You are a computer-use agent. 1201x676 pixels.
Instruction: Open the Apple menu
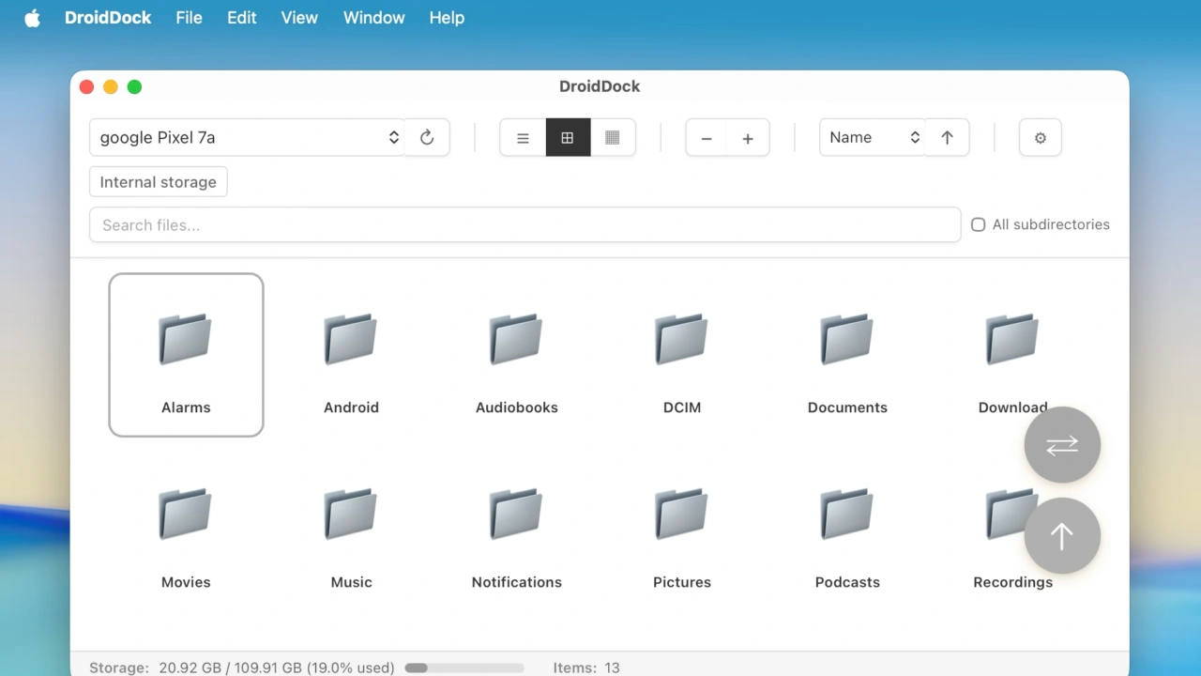point(33,18)
